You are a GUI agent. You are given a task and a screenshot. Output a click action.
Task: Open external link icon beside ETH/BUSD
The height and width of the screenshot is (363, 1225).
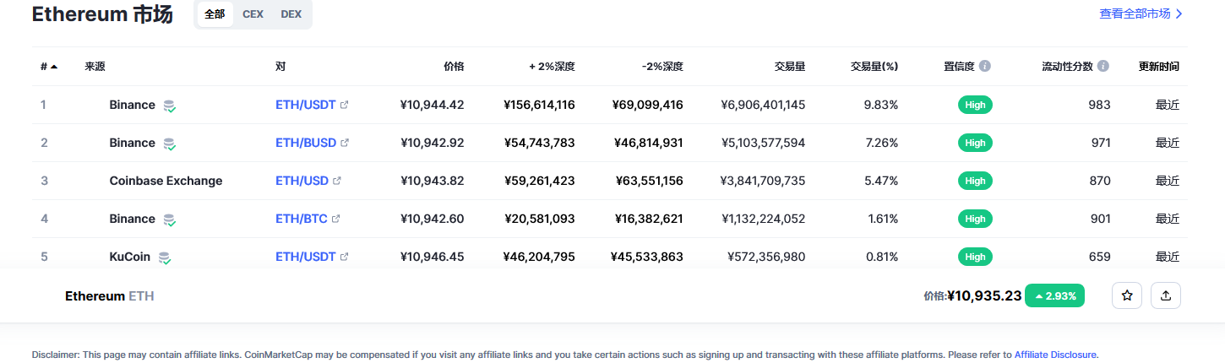click(x=345, y=143)
